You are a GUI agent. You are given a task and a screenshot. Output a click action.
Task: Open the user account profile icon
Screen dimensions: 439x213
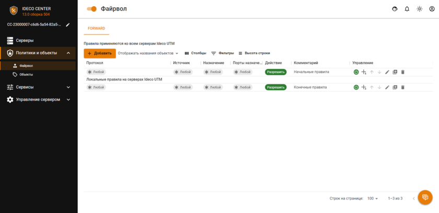431,9
